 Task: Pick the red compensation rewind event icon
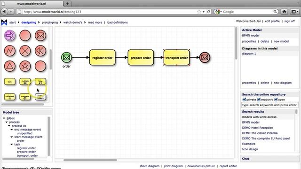pyautogui.click(x=40, y=51)
